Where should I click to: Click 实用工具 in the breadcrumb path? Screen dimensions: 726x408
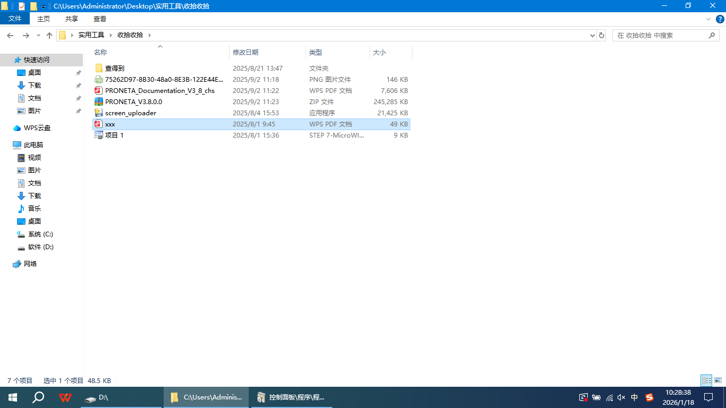tap(91, 35)
